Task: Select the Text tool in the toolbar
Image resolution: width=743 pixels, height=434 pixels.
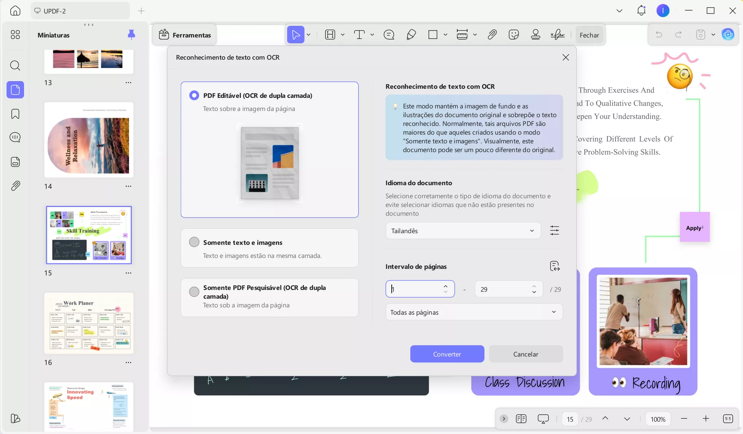Action: pos(359,35)
